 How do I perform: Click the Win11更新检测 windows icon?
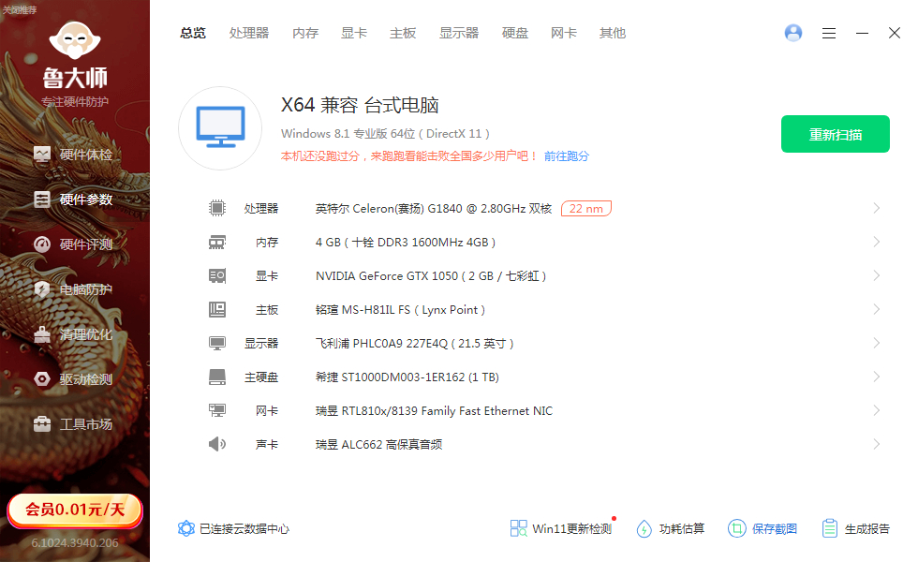point(518,528)
